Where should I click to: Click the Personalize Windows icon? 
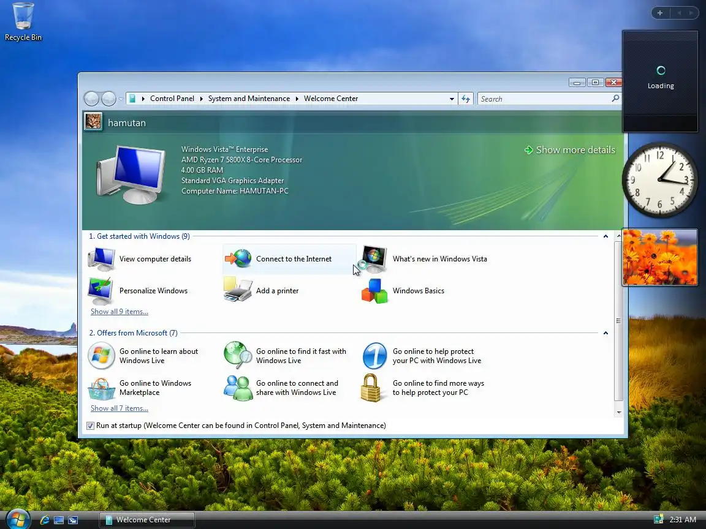101,291
